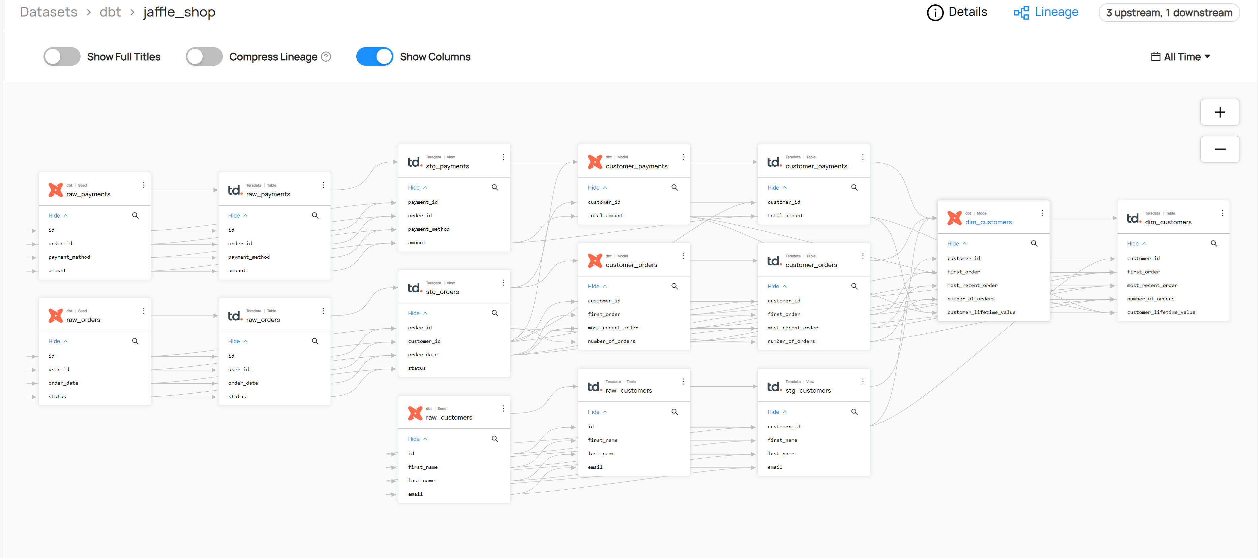This screenshot has height=558, width=1258.
Task: Select payment_id column in stg_payments
Action: (423, 202)
